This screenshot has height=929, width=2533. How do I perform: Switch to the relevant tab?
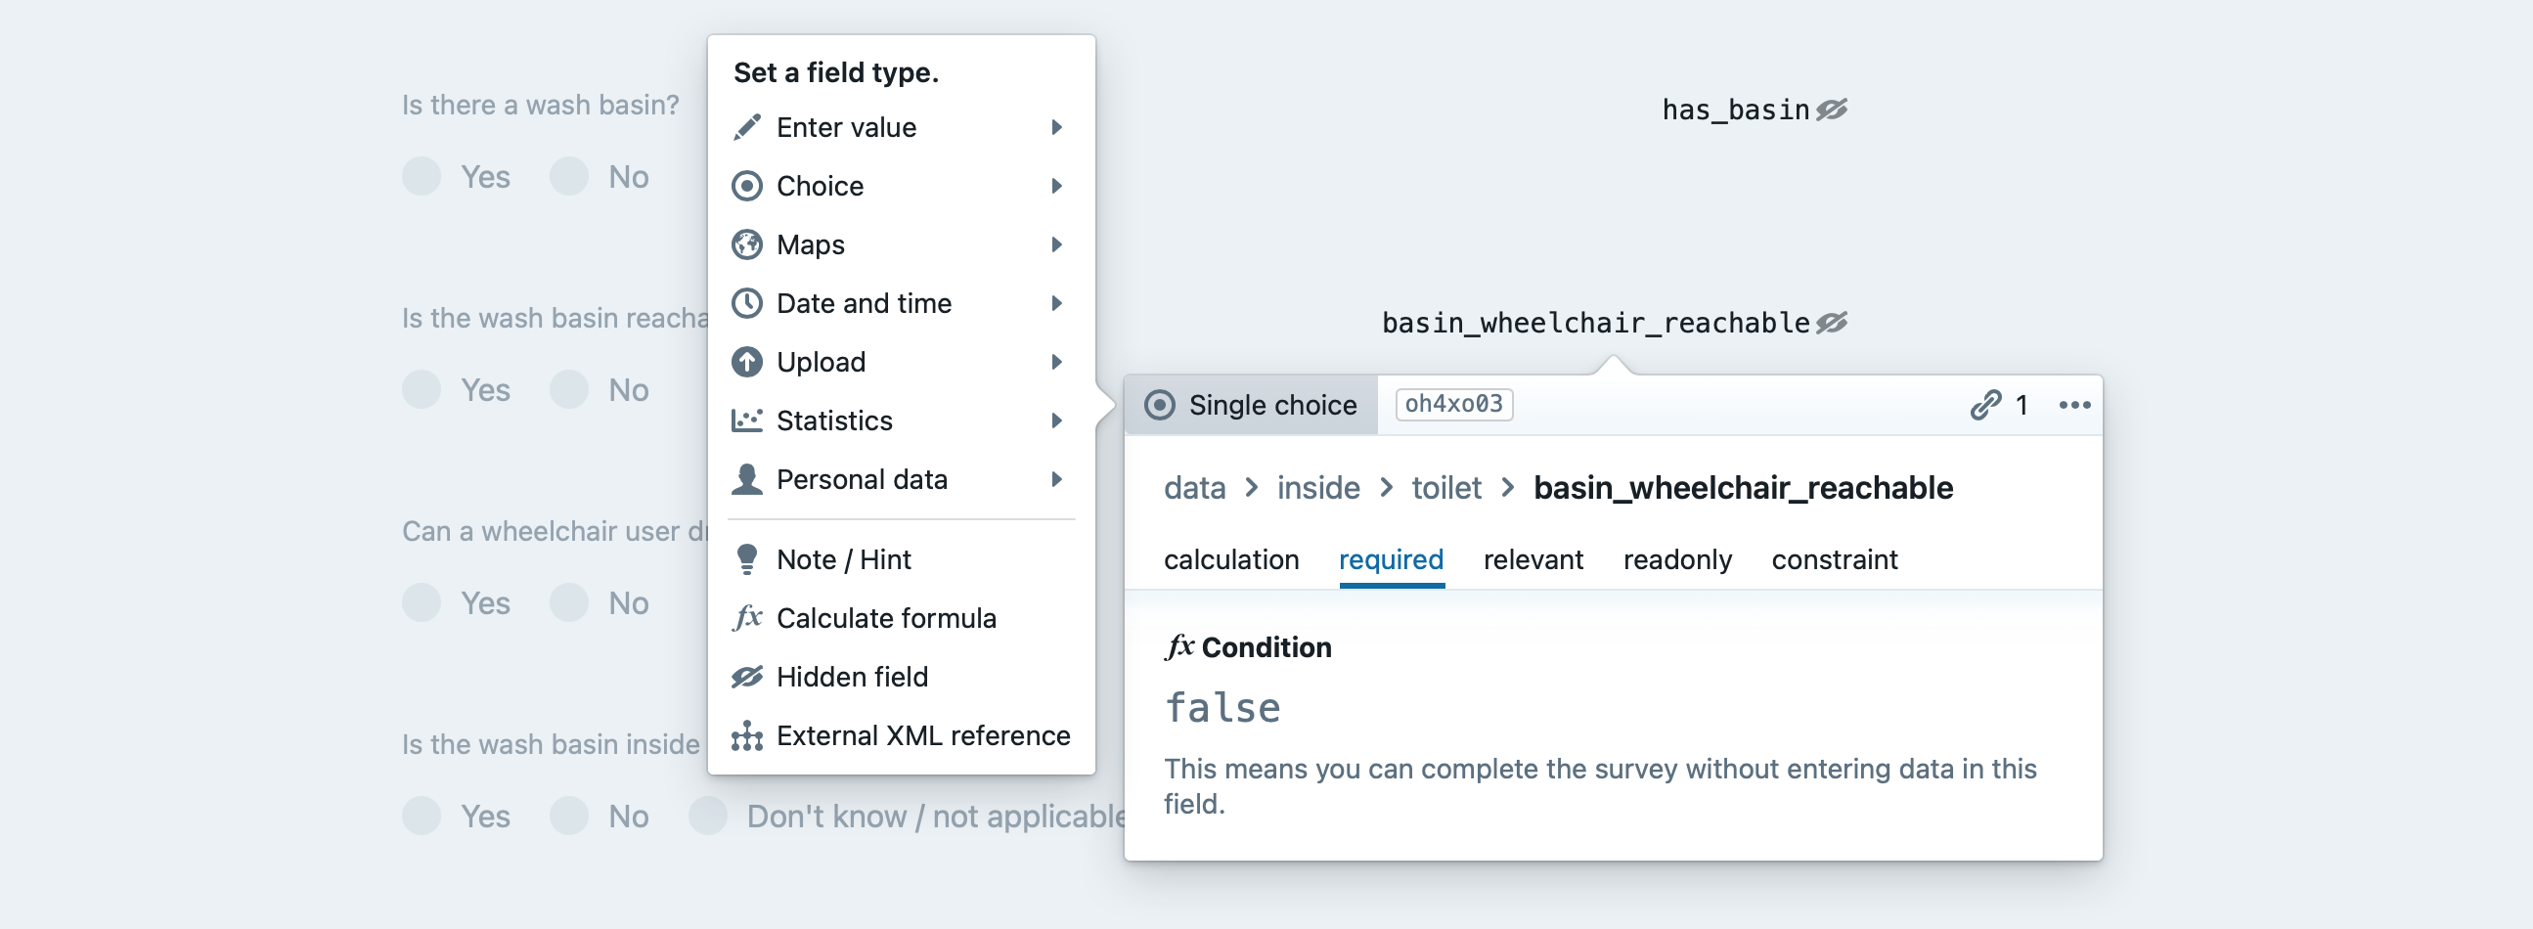point(1532,560)
